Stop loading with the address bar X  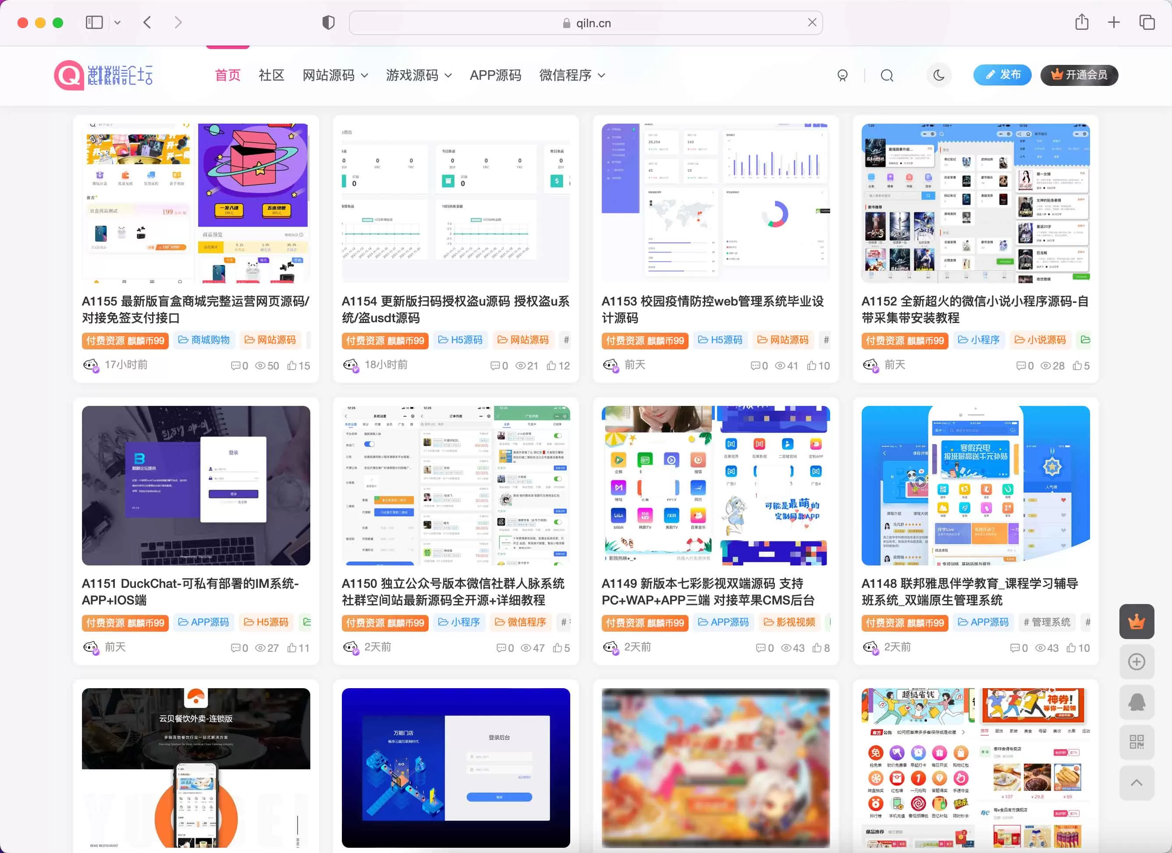(812, 22)
